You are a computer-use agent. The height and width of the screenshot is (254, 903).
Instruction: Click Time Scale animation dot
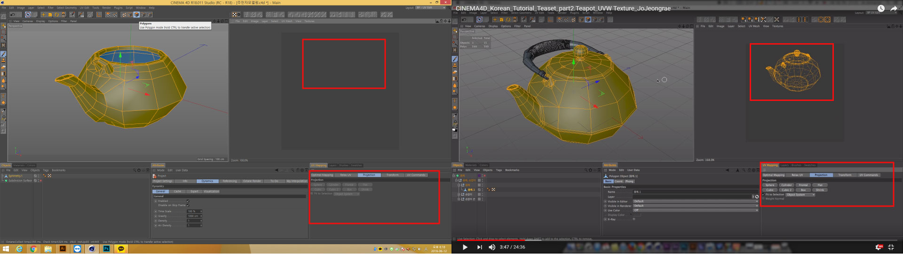click(x=155, y=211)
